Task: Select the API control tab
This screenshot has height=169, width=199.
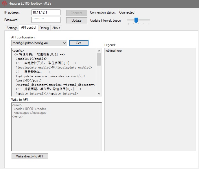Action: point(29,28)
